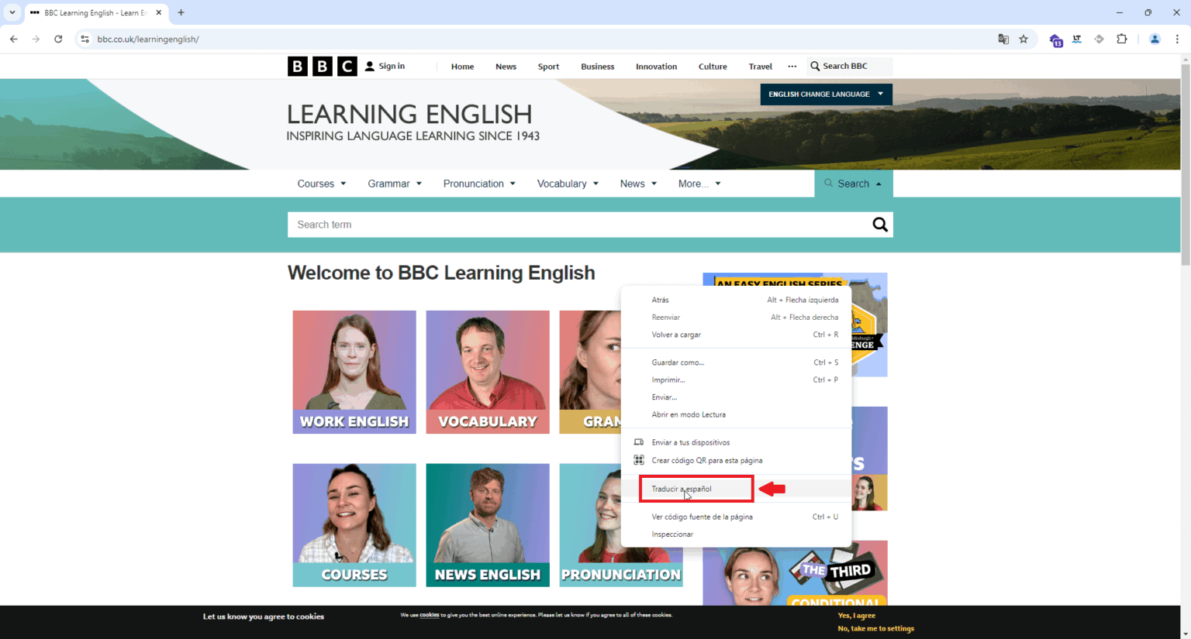Open a new tab with the plus icon
Image resolution: width=1191 pixels, height=639 pixels.
tap(181, 12)
